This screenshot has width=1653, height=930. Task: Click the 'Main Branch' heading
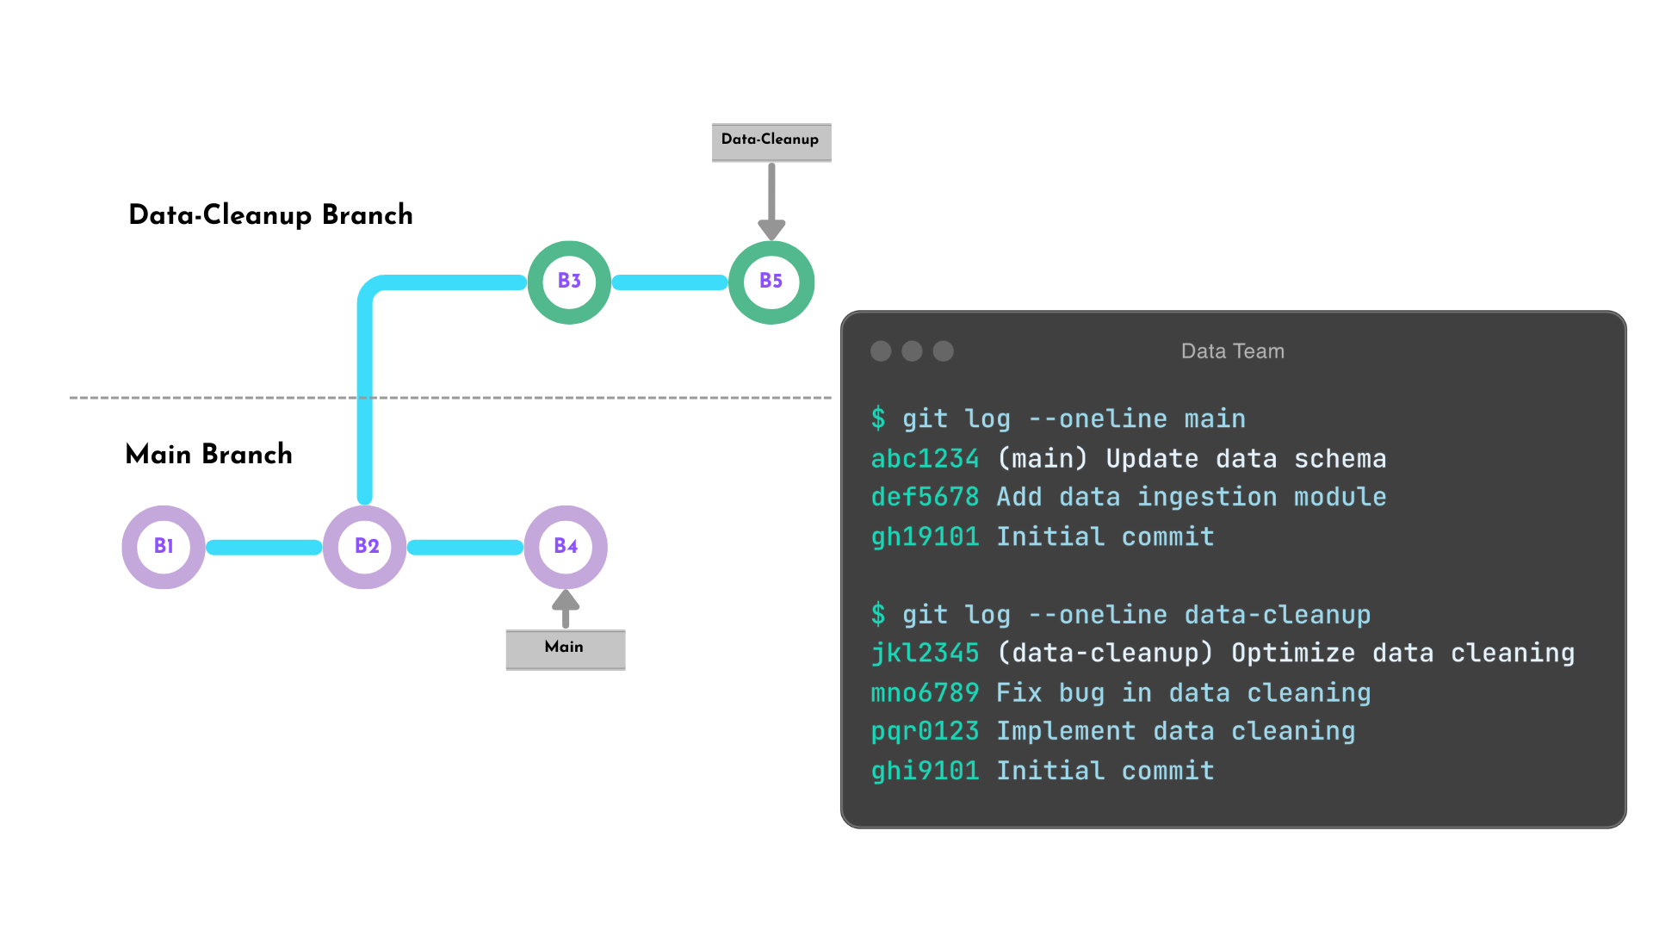(209, 454)
